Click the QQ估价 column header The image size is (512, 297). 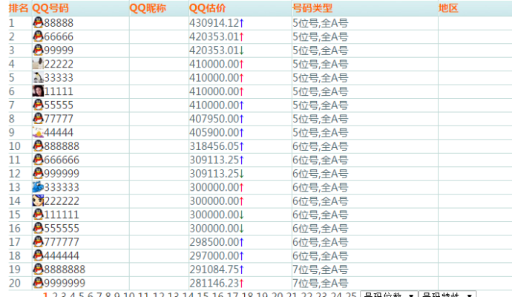tap(208, 8)
